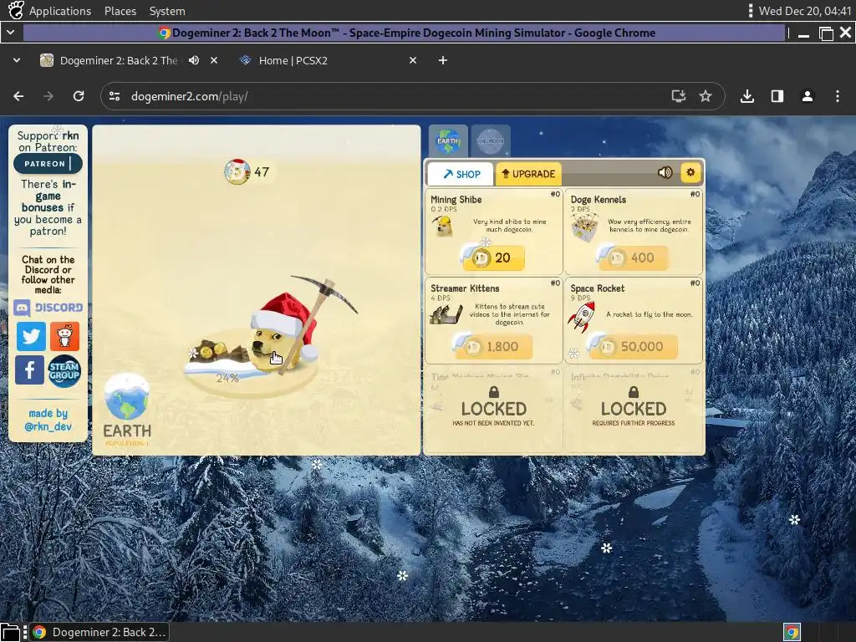
Task: Click the Dogeminer taskbar window button
Action: pos(99,632)
